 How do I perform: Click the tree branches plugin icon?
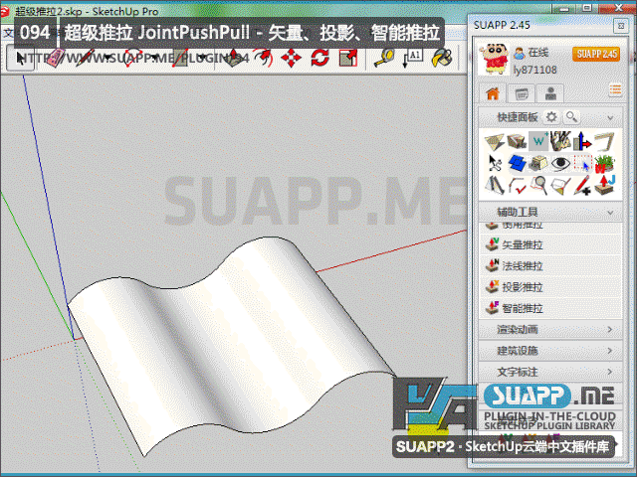[x=560, y=141]
